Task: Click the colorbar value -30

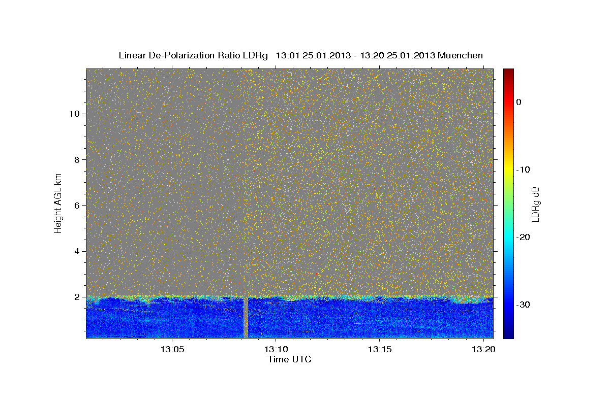Action: click(523, 304)
